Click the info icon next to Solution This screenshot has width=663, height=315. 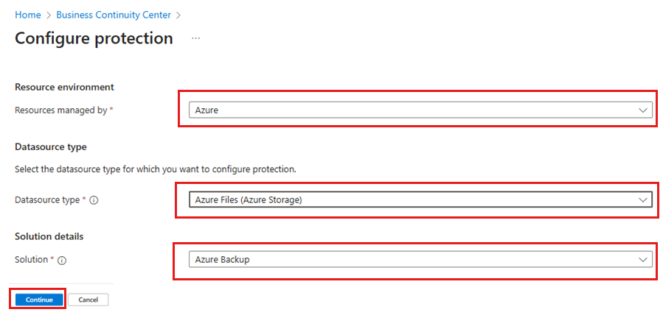pos(62,261)
